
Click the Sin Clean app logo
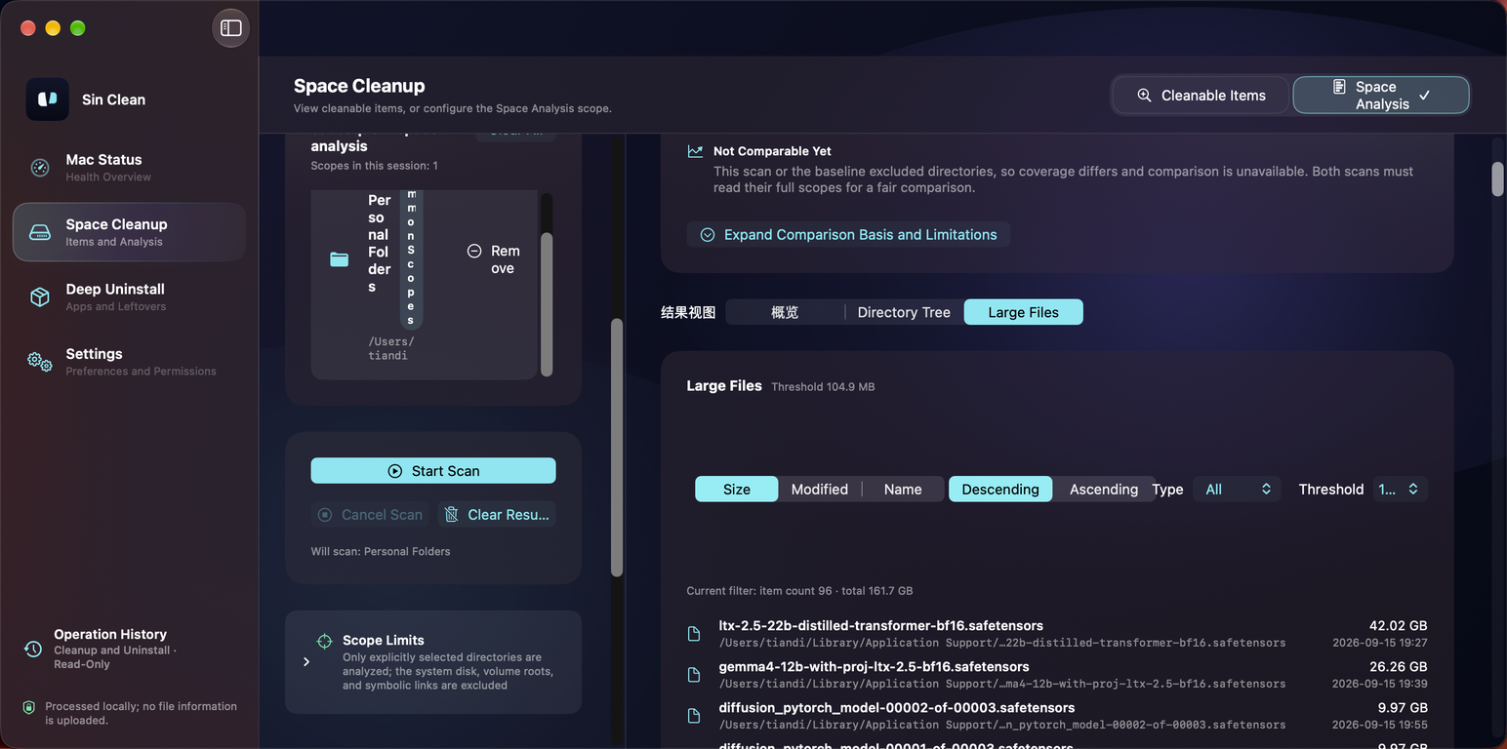point(47,99)
